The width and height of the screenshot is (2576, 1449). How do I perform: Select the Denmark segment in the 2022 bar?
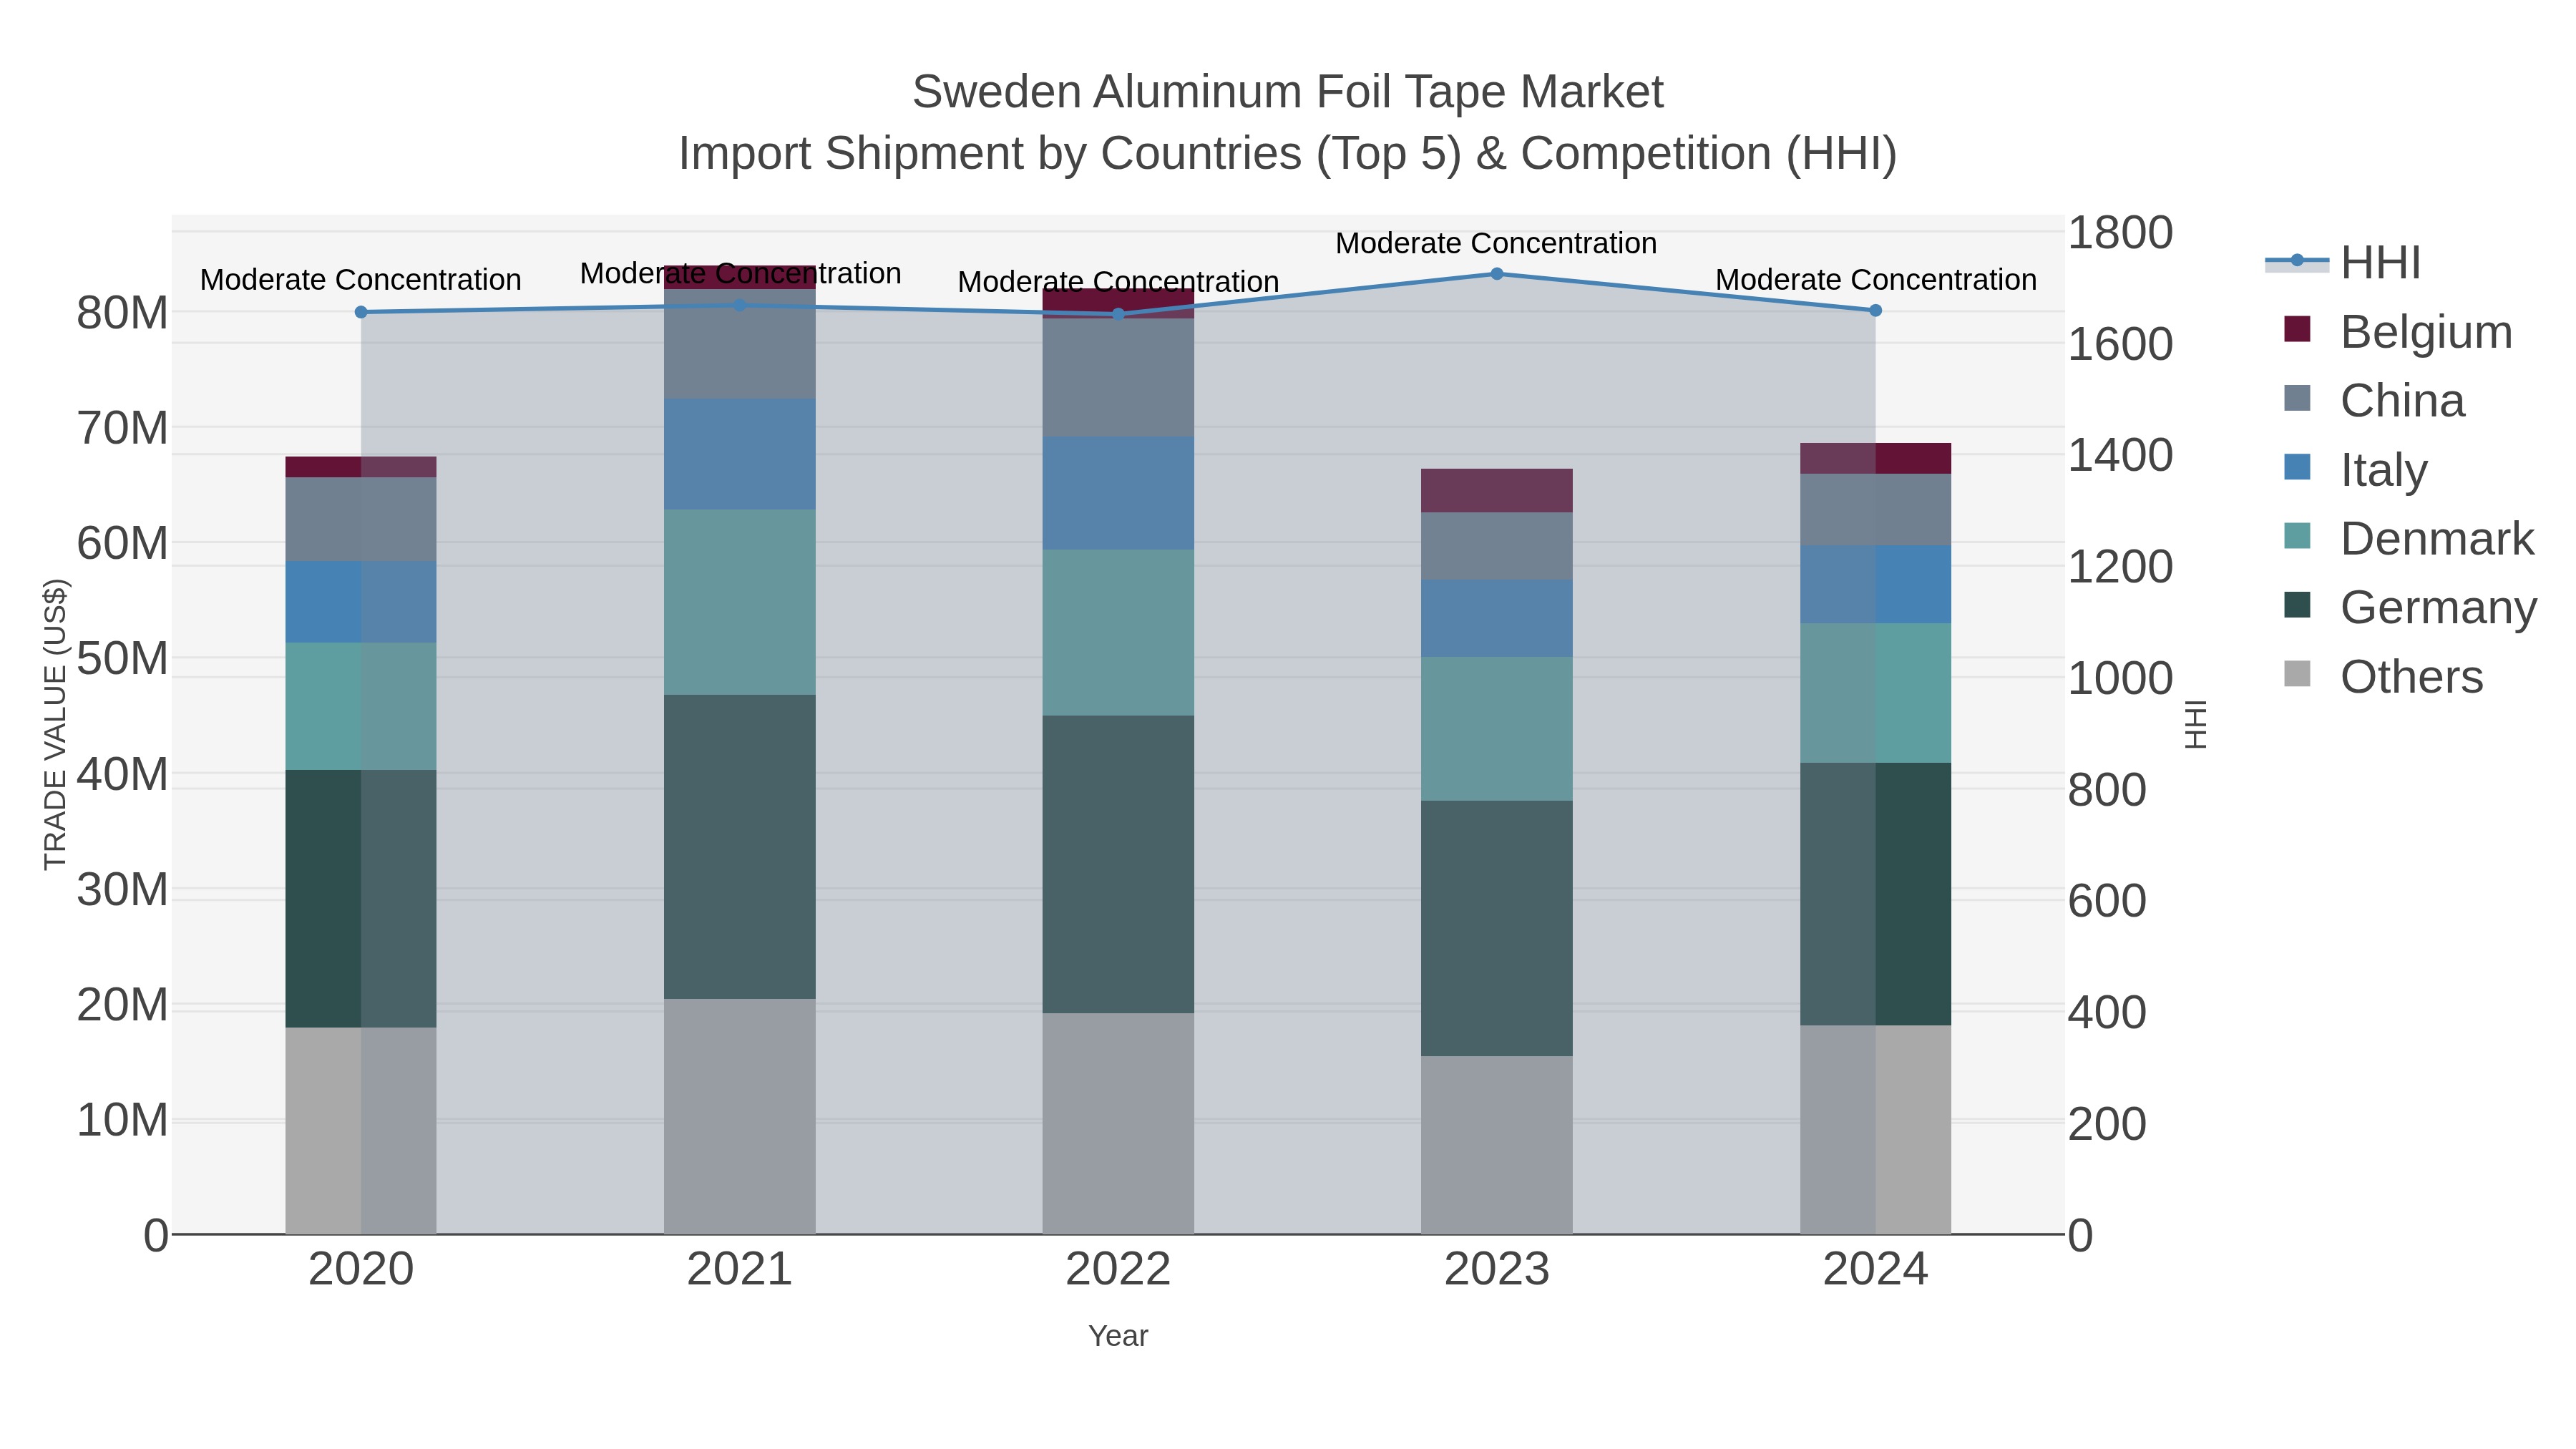pos(1118,632)
